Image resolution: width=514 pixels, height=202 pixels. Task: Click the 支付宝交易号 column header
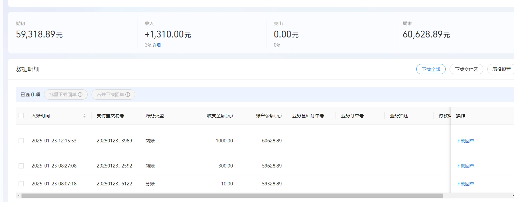click(110, 116)
